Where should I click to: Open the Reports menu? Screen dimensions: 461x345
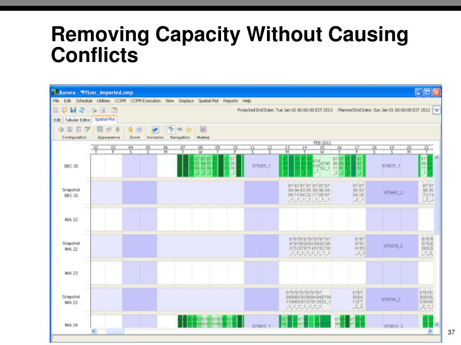tap(230, 101)
